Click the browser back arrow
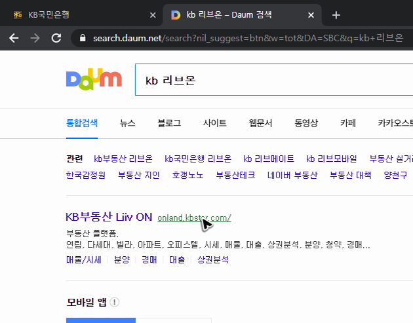Viewport: 413px width, 323px height. click(x=14, y=39)
